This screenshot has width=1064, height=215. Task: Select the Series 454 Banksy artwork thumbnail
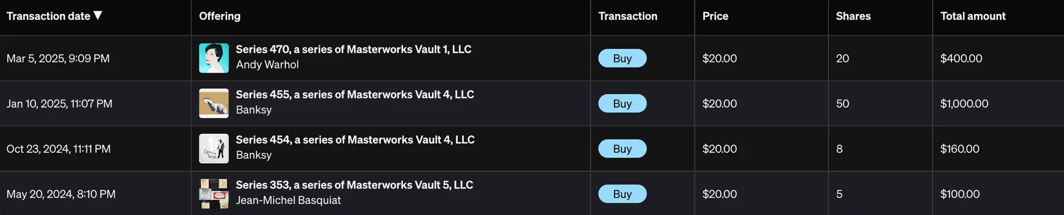pyautogui.click(x=214, y=149)
